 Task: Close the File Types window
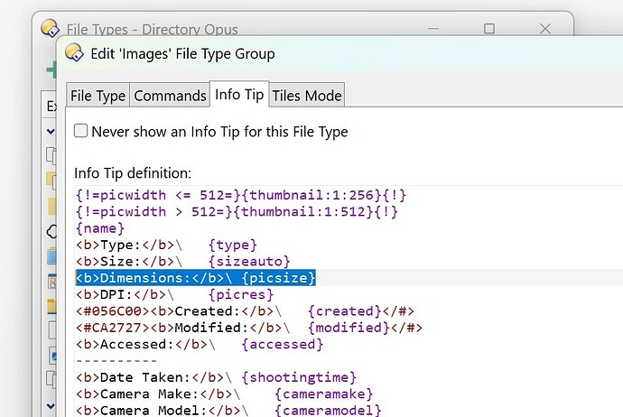(x=545, y=29)
